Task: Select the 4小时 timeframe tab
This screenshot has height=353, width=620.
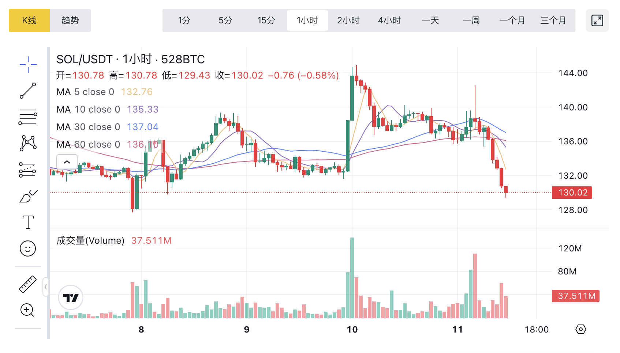Action: 389,20
